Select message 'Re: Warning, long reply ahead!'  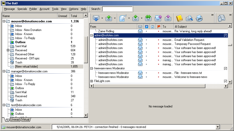(x=193, y=31)
